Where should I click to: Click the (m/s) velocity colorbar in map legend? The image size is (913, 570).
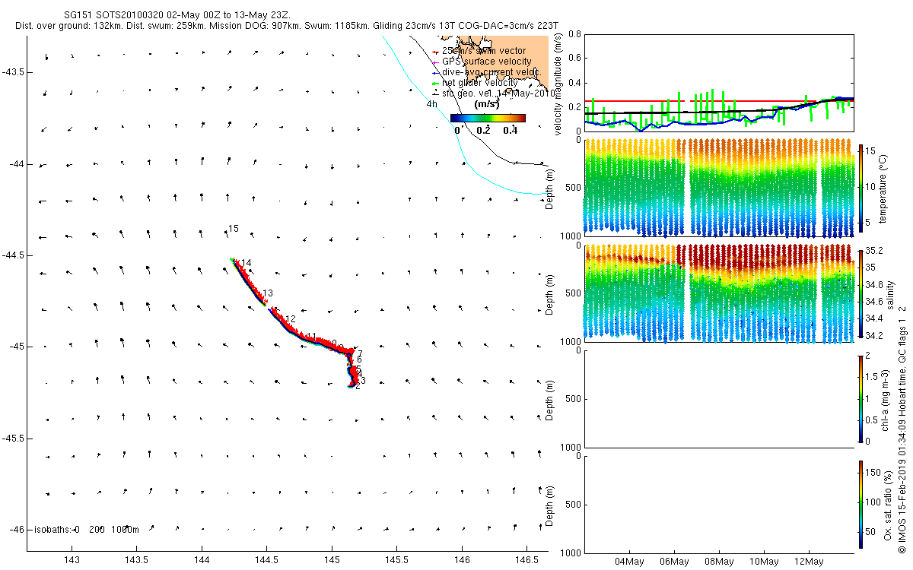488,118
